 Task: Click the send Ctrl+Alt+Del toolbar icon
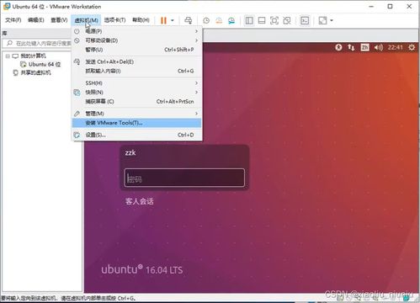tap(189, 20)
